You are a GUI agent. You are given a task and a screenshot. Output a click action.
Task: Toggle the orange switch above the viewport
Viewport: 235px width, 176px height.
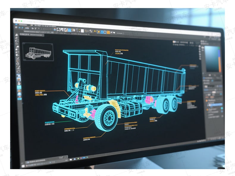point(174,42)
